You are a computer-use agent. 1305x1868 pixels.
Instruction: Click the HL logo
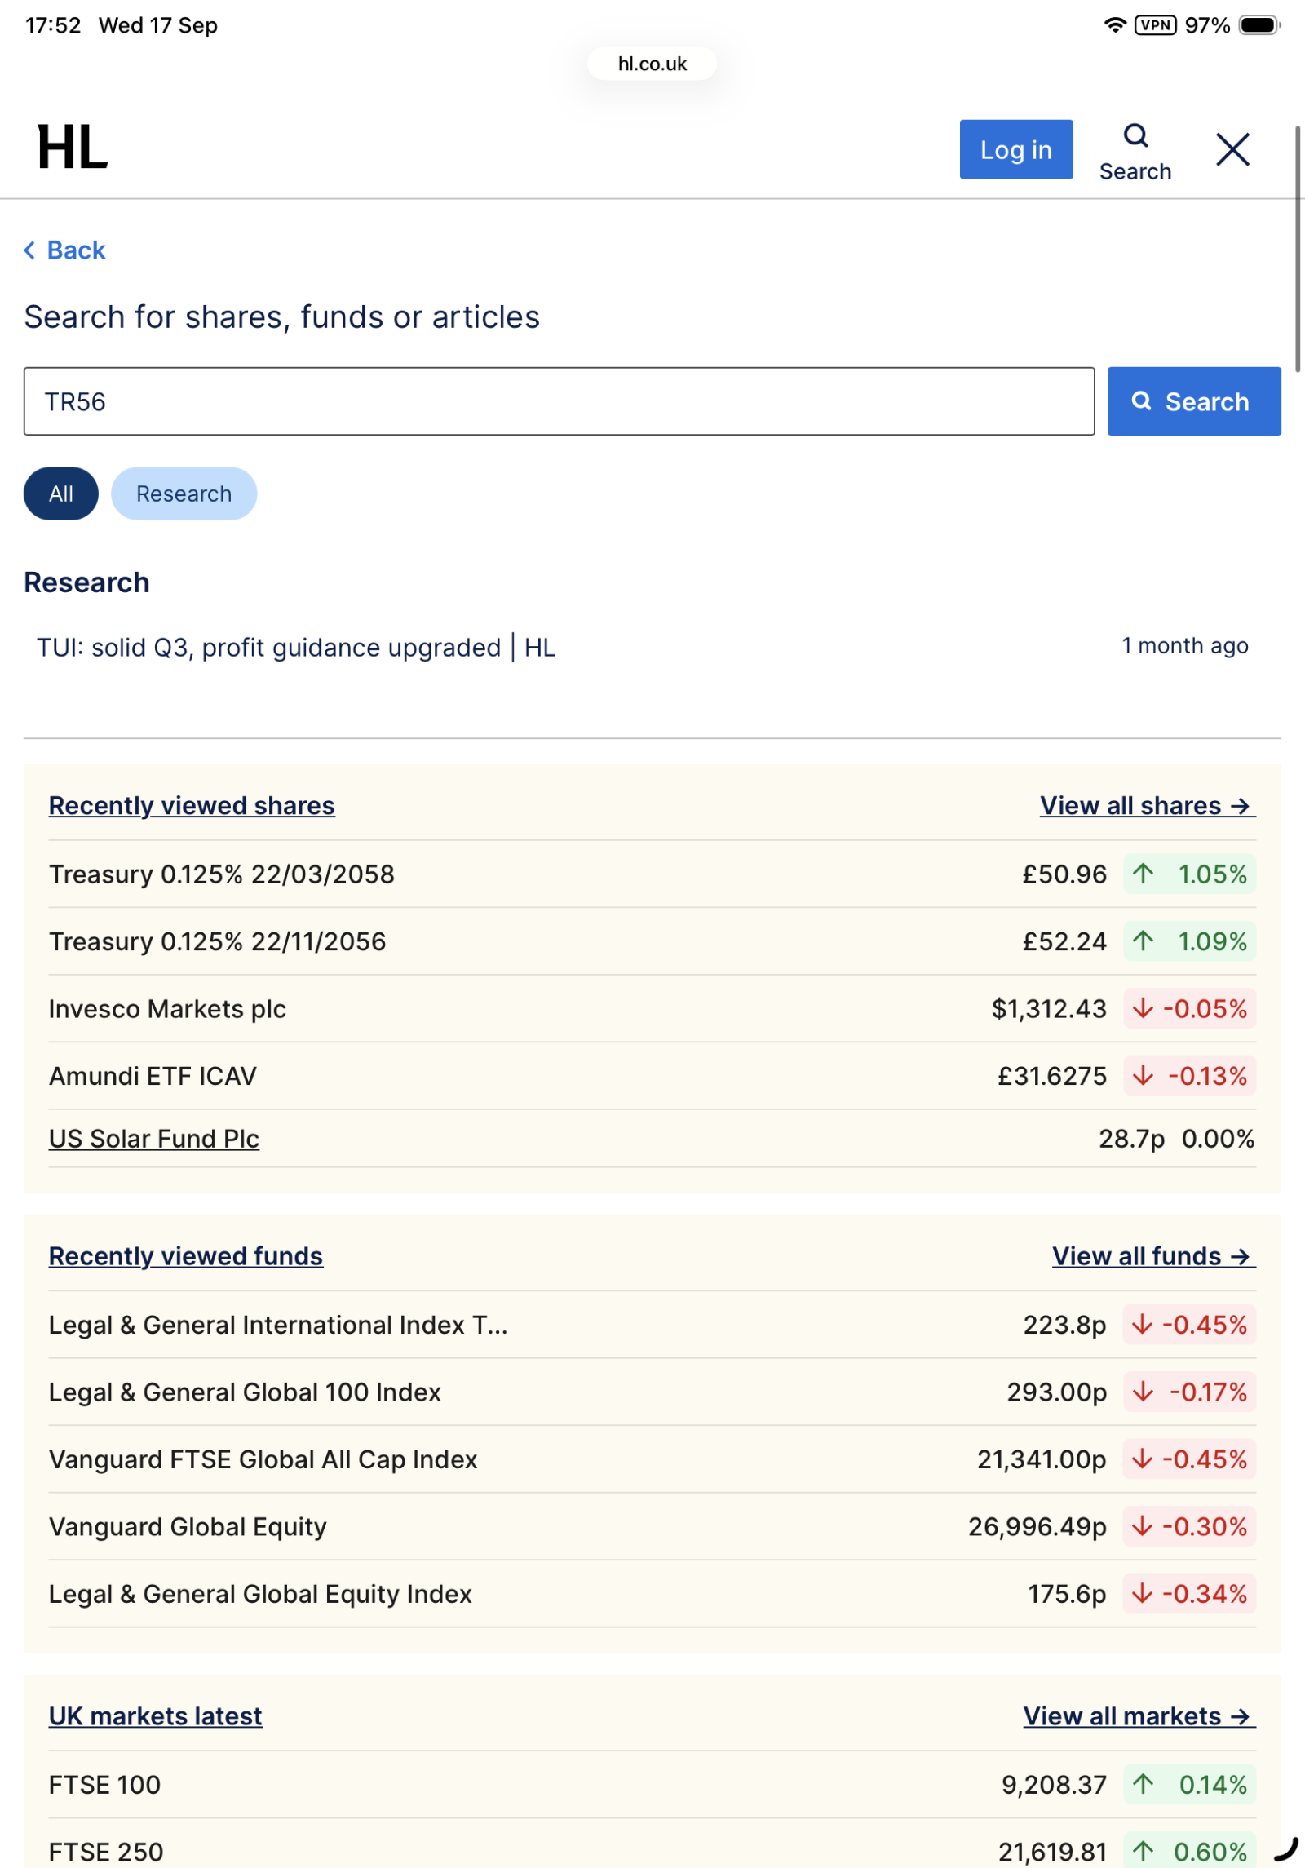point(73,148)
